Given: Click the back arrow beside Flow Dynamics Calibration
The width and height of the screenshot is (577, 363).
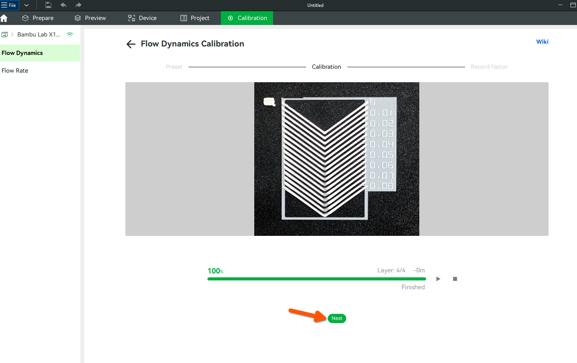Looking at the screenshot, I should click(x=131, y=44).
